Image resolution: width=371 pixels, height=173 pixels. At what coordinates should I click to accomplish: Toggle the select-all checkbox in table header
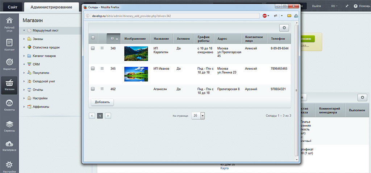click(93, 38)
